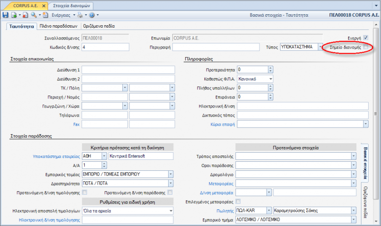This screenshot has height=226, width=381.
Task: Open the Search magnifier dropdown arrow
Action: 40,15
